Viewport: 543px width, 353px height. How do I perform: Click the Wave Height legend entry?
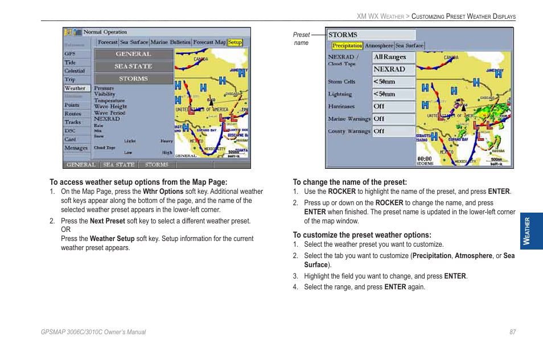click(110, 106)
